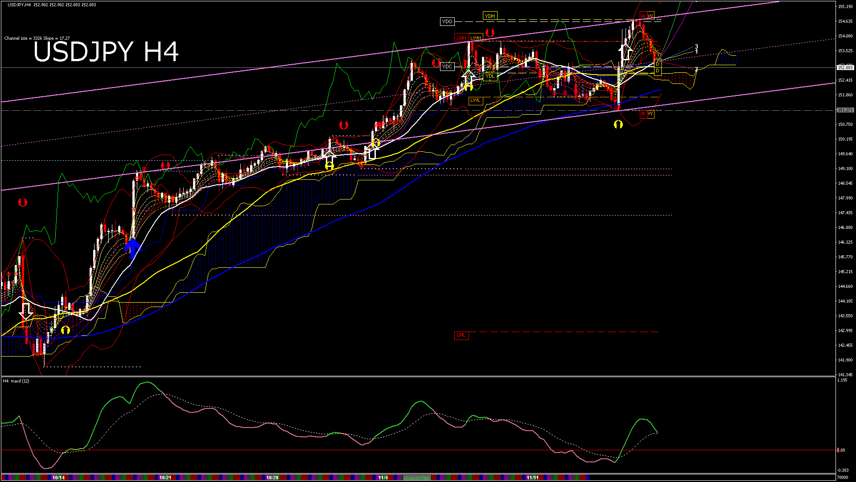
Task: Click the USDJPY H4 title text
Action: coord(106,52)
